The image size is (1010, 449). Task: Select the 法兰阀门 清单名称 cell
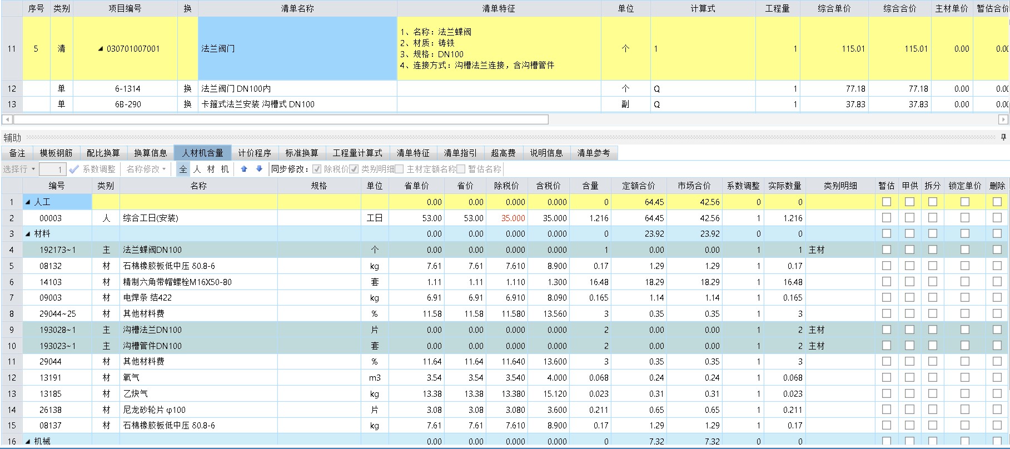[x=297, y=49]
